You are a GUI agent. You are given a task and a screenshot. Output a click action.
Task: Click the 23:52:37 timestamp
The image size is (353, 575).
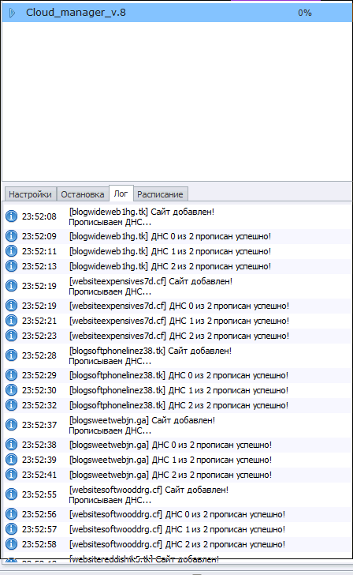pyautogui.click(x=39, y=425)
